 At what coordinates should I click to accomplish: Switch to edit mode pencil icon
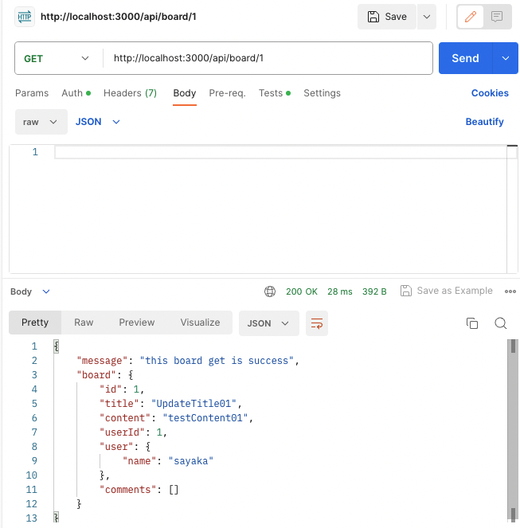click(x=470, y=17)
